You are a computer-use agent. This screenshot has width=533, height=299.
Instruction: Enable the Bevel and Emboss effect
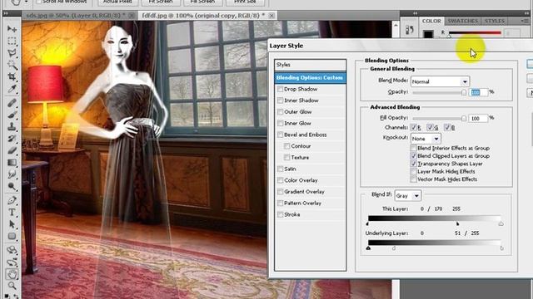pos(280,135)
